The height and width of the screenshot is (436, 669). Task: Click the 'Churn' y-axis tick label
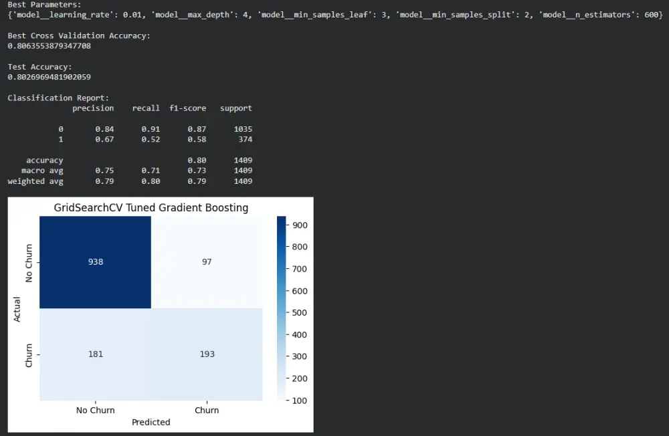point(29,355)
